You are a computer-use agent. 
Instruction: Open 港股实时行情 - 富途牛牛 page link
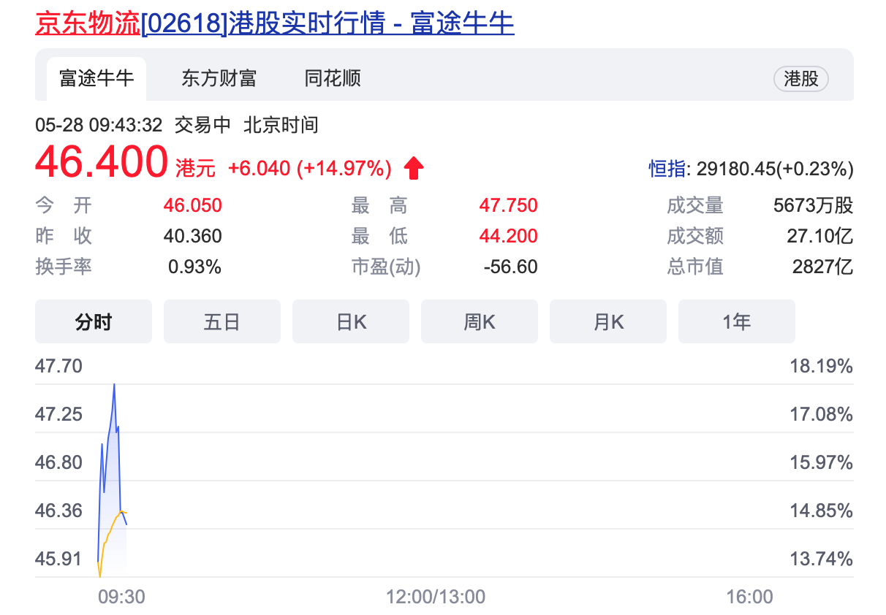pyautogui.click(x=371, y=23)
